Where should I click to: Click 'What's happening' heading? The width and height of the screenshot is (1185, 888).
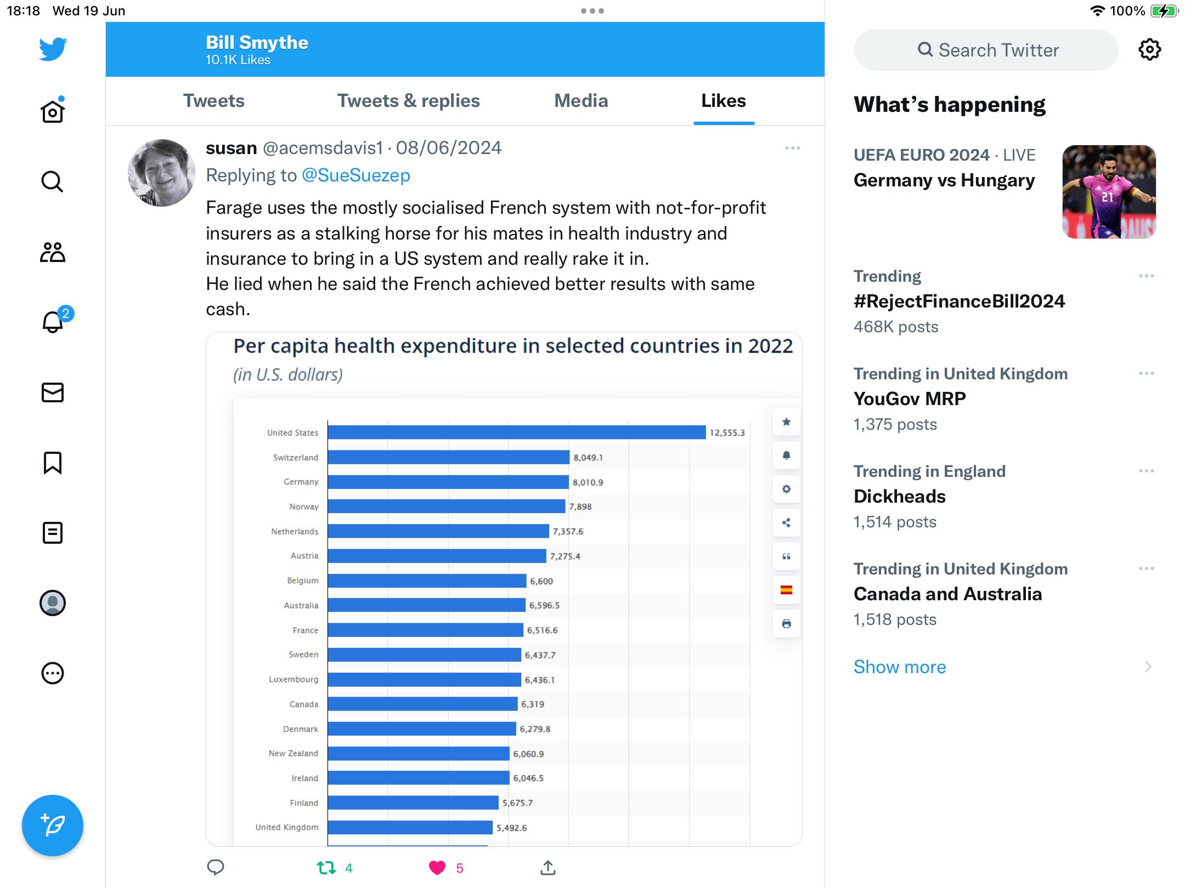click(950, 104)
